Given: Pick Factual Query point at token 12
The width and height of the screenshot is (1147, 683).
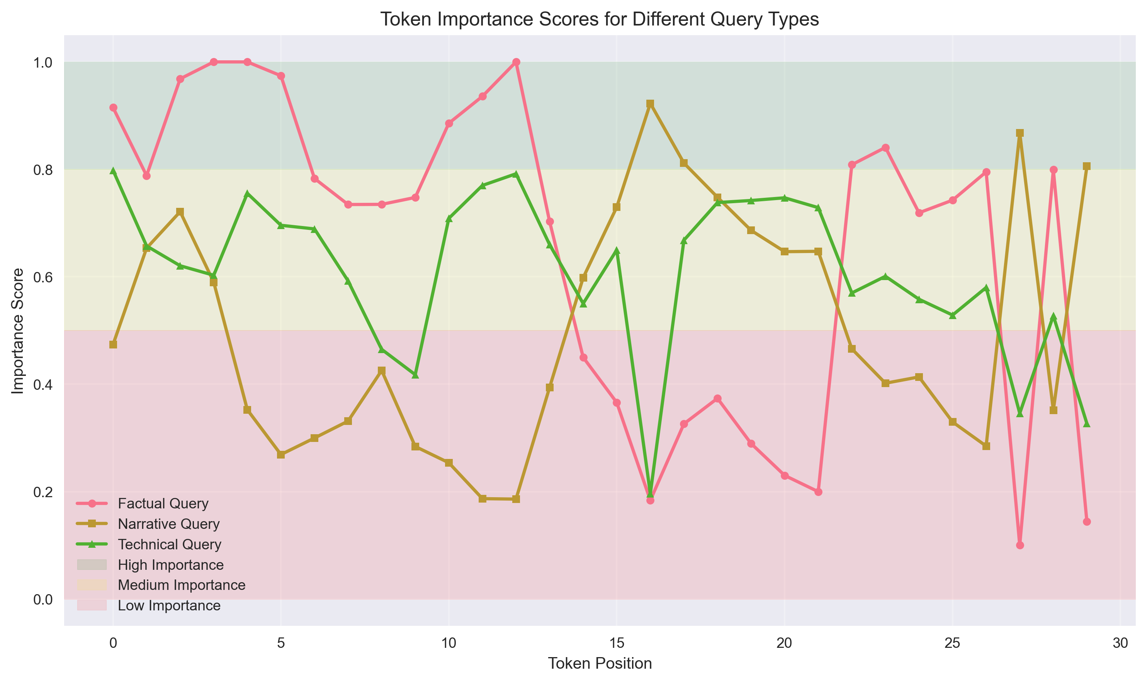Looking at the screenshot, I should 516,62.
